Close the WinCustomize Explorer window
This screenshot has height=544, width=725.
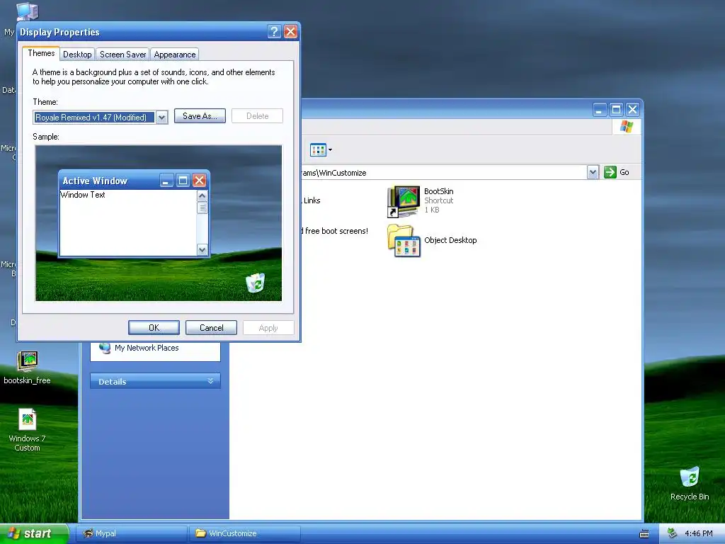pyautogui.click(x=632, y=110)
